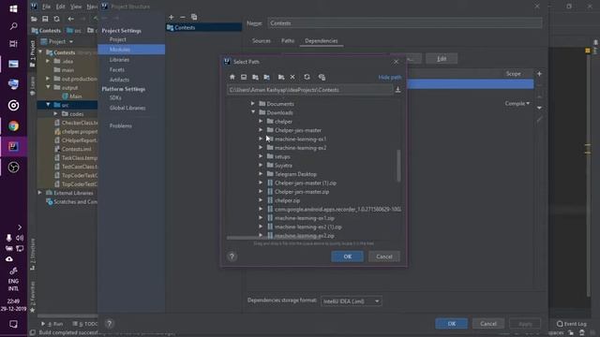Collapse the Downloads folder node
Screen dimensions: 600x337
pyautogui.click(x=253, y=112)
